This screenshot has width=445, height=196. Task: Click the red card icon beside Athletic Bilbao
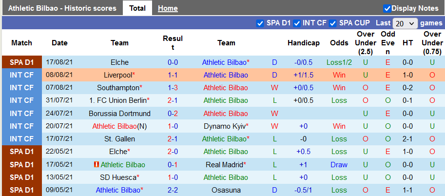point(96,165)
